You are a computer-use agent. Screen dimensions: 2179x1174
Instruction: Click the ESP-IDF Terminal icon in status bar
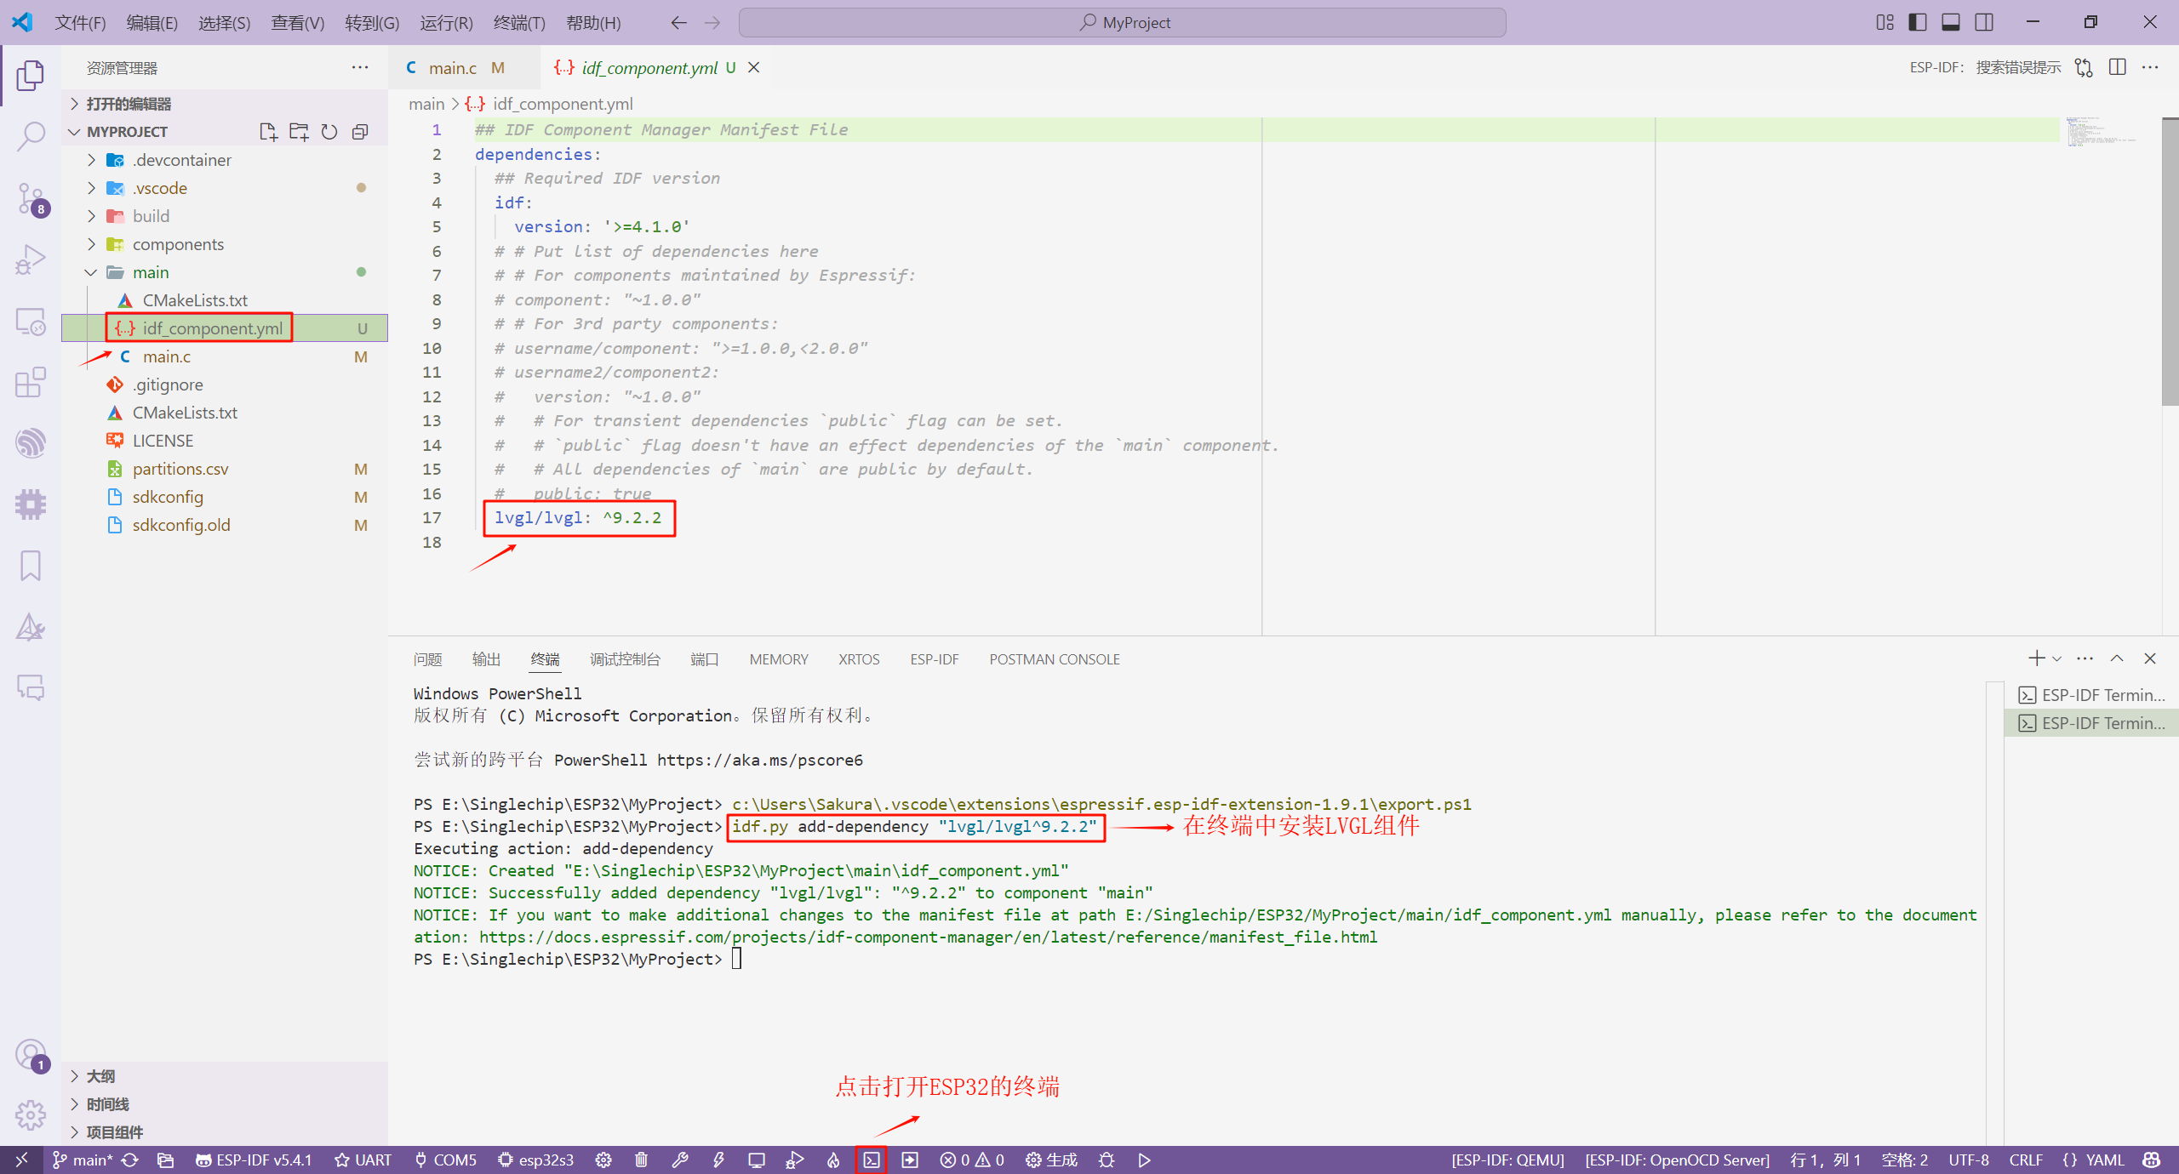point(871,1160)
